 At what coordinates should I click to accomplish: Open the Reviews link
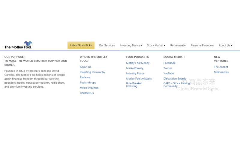tap(85, 77)
